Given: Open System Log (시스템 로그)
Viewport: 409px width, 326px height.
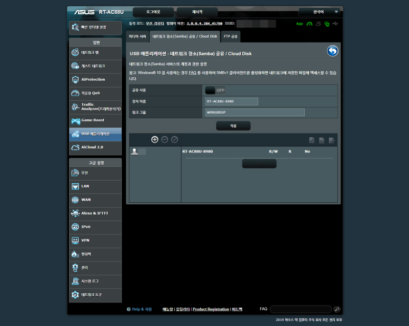Looking at the screenshot, I should [96, 281].
